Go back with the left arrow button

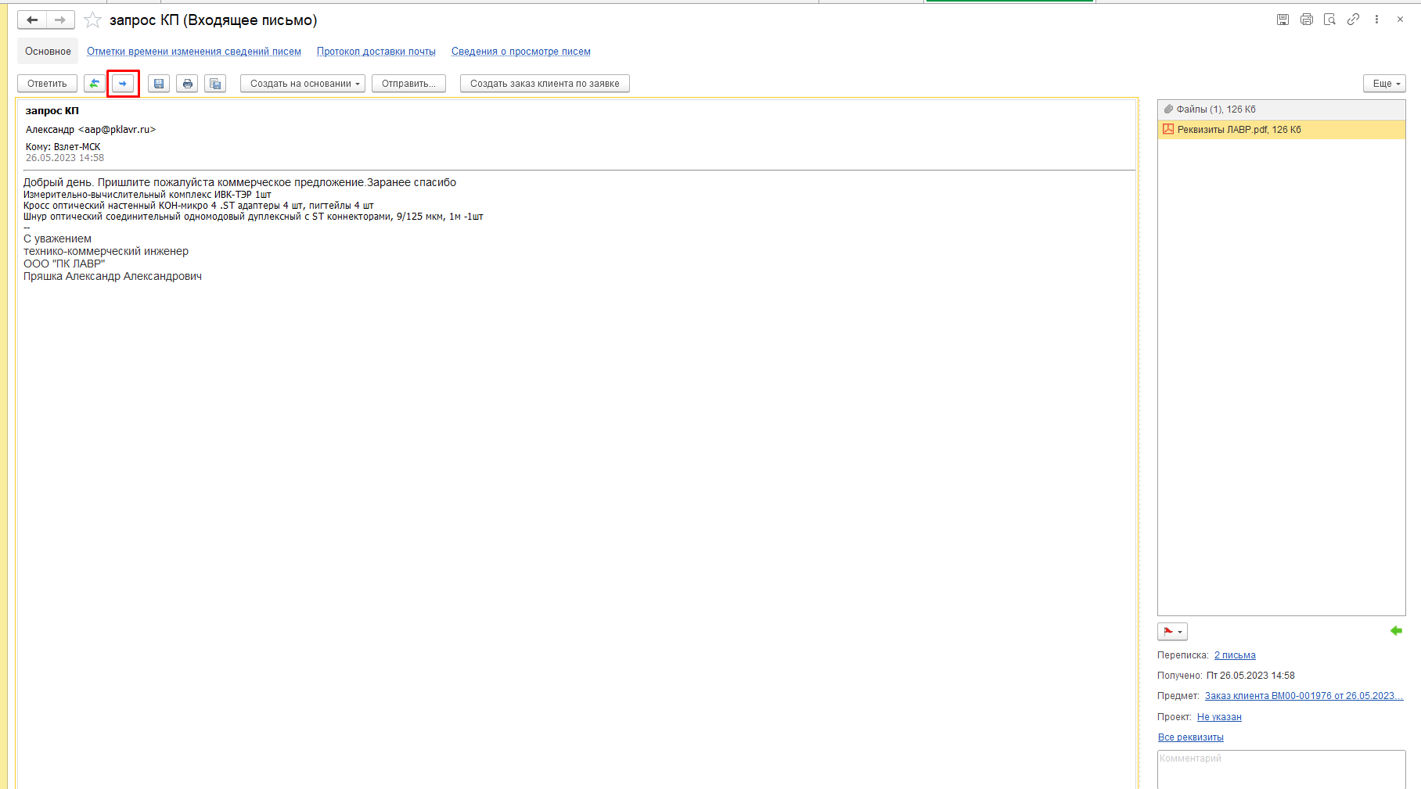(32, 20)
